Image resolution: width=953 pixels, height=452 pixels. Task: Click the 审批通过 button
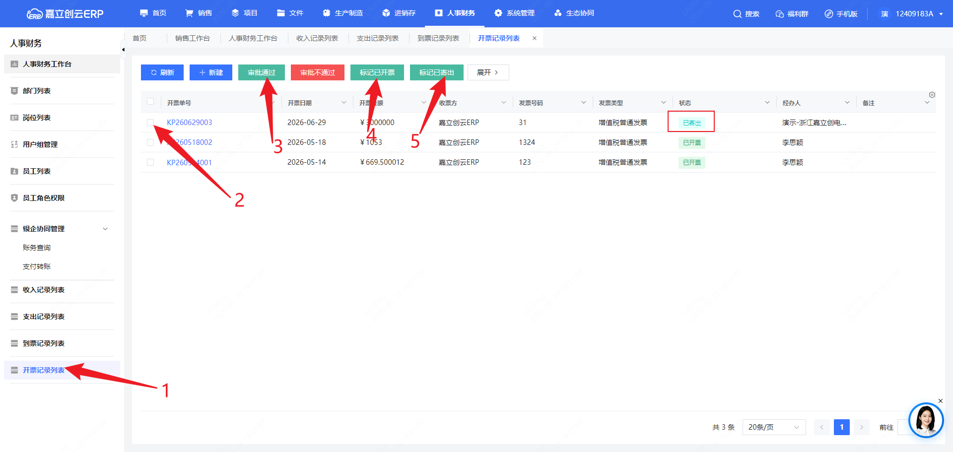[x=262, y=72]
